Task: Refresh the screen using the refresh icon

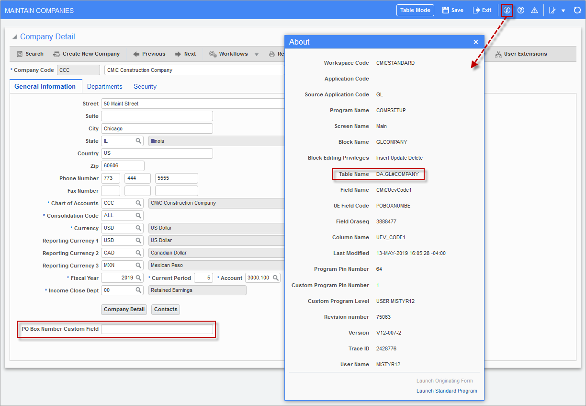Action: click(x=577, y=10)
